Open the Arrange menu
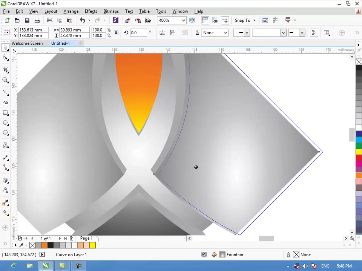 71,11
